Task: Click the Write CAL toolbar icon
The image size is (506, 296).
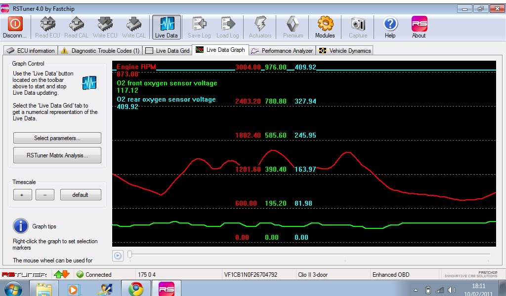Action: (x=133, y=24)
